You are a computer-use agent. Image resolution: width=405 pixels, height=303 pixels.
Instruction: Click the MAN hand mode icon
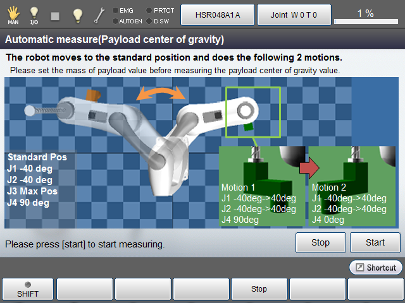click(x=13, y=14)
